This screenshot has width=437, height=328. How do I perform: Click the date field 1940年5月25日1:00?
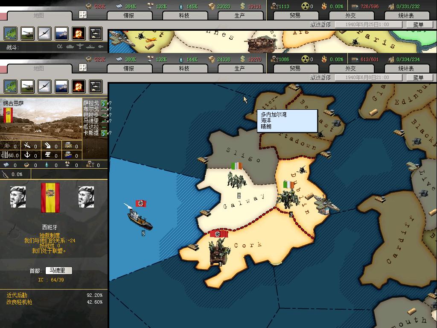coord(368,24)
